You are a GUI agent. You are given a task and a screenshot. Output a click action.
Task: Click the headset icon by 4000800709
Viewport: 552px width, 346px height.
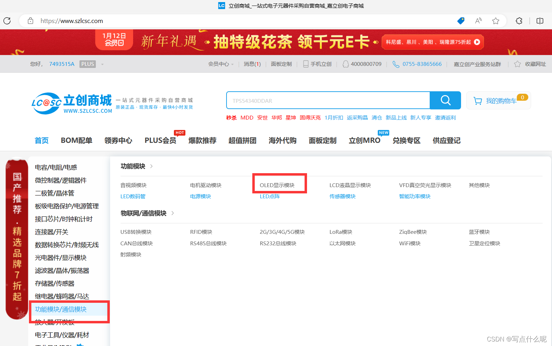(x=345, y=64)
